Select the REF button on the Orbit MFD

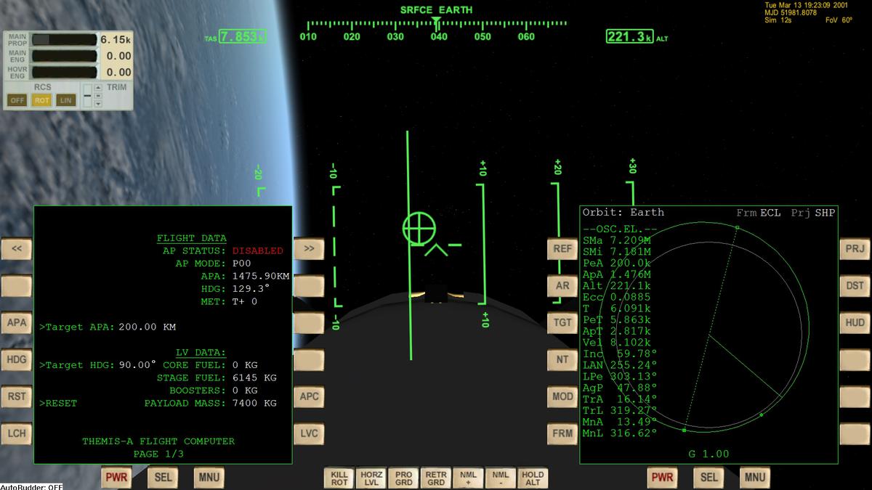tap(562, 248)
